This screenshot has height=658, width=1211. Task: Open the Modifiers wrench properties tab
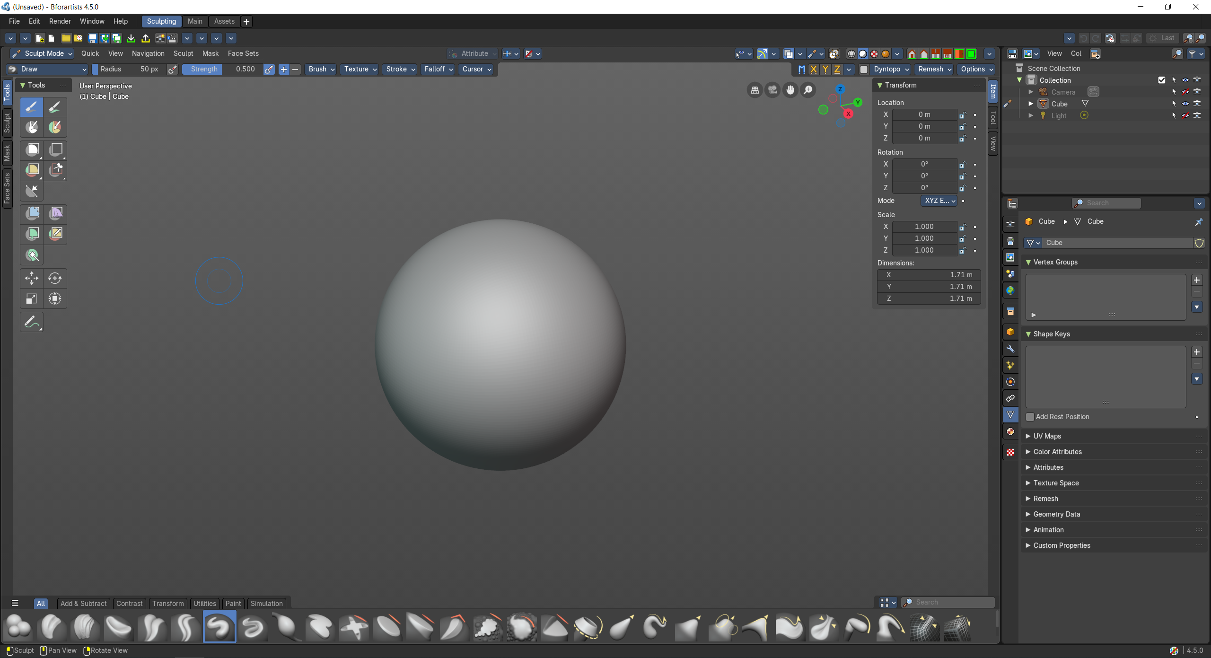tap(1010, 349)
